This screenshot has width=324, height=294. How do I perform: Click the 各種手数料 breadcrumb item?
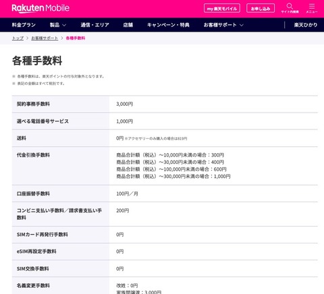(76, 38)
